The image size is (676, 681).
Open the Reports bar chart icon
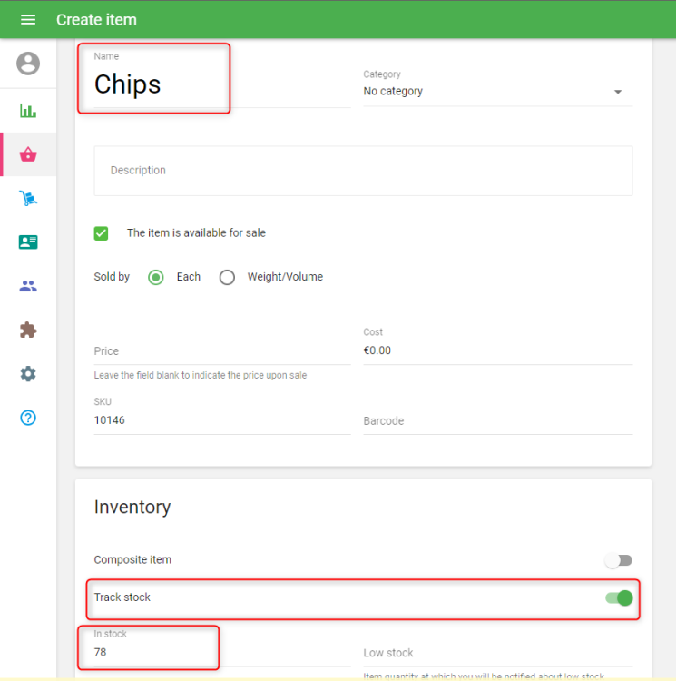click(x=28, y=111)
